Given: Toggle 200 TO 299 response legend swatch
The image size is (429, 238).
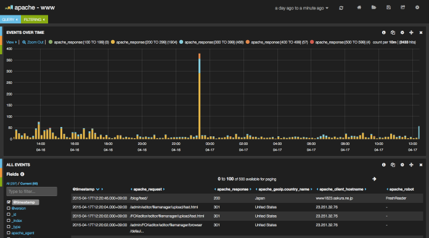Looking at the screenshot, I should [113, 42].
